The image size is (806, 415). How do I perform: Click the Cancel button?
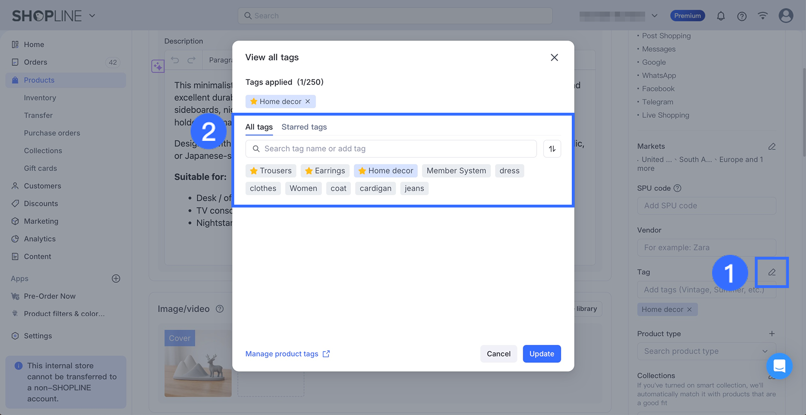pyautogui.click(x=499, y=354)
